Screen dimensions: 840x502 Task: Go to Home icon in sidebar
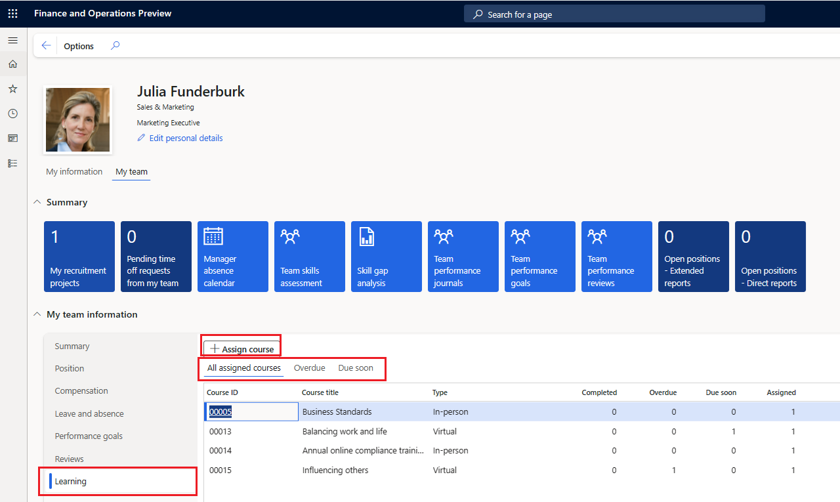click(12, 64)
